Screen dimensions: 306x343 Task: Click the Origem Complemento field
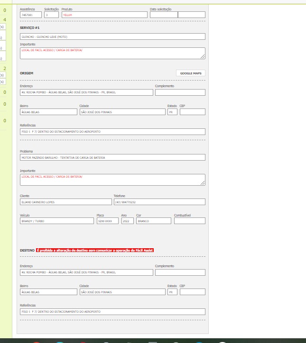tap(180, 92)
